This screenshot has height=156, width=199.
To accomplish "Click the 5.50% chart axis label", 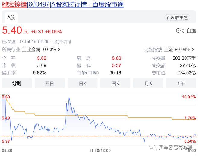I will point(190,141).
